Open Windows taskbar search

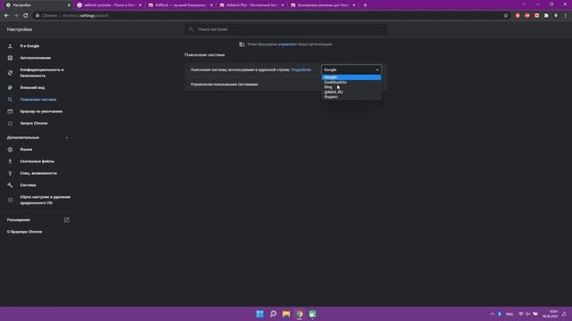pyautogui.click(x=273, y=314)
